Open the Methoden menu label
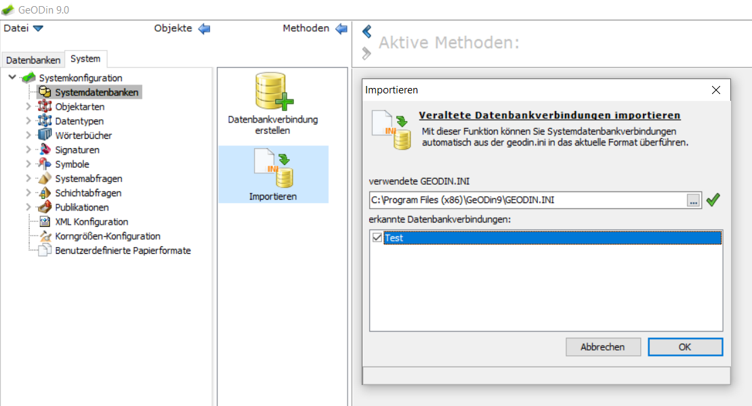This screenshot has width=752, height=406. pyautogui.click(x=306, y=28)
